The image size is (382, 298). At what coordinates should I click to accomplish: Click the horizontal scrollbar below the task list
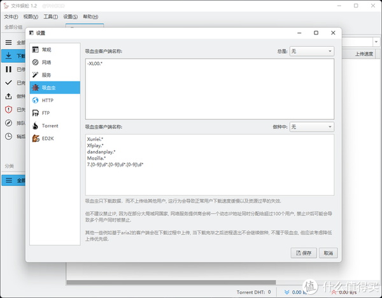pyautogui.click(x=171, y=282)
